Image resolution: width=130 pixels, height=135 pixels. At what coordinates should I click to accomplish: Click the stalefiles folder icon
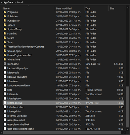pos(5,33)
